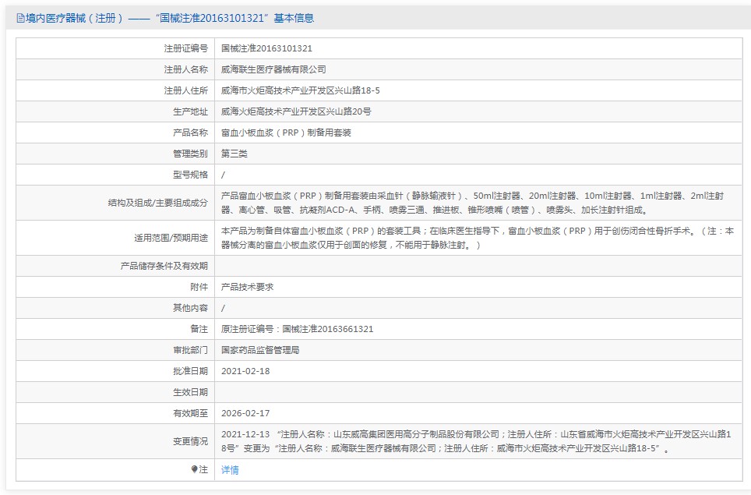Select approval date 2021-02-18
The width and height of the screenshot is (751, 495).
coord(245,371)
